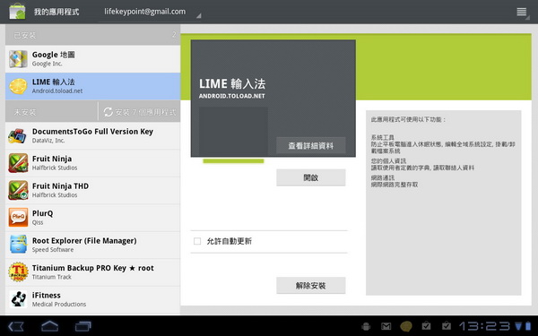
Task: Tap the 已安裝 section header
Action: click(92, 35)
